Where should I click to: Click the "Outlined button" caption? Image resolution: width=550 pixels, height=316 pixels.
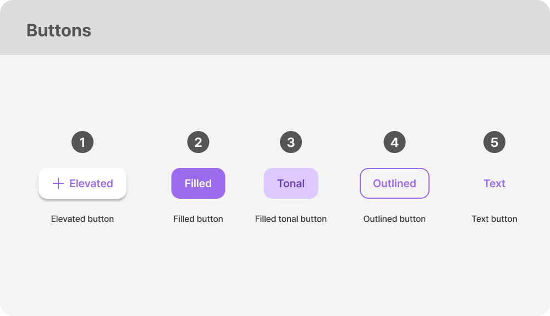click(x=394, y=219)
